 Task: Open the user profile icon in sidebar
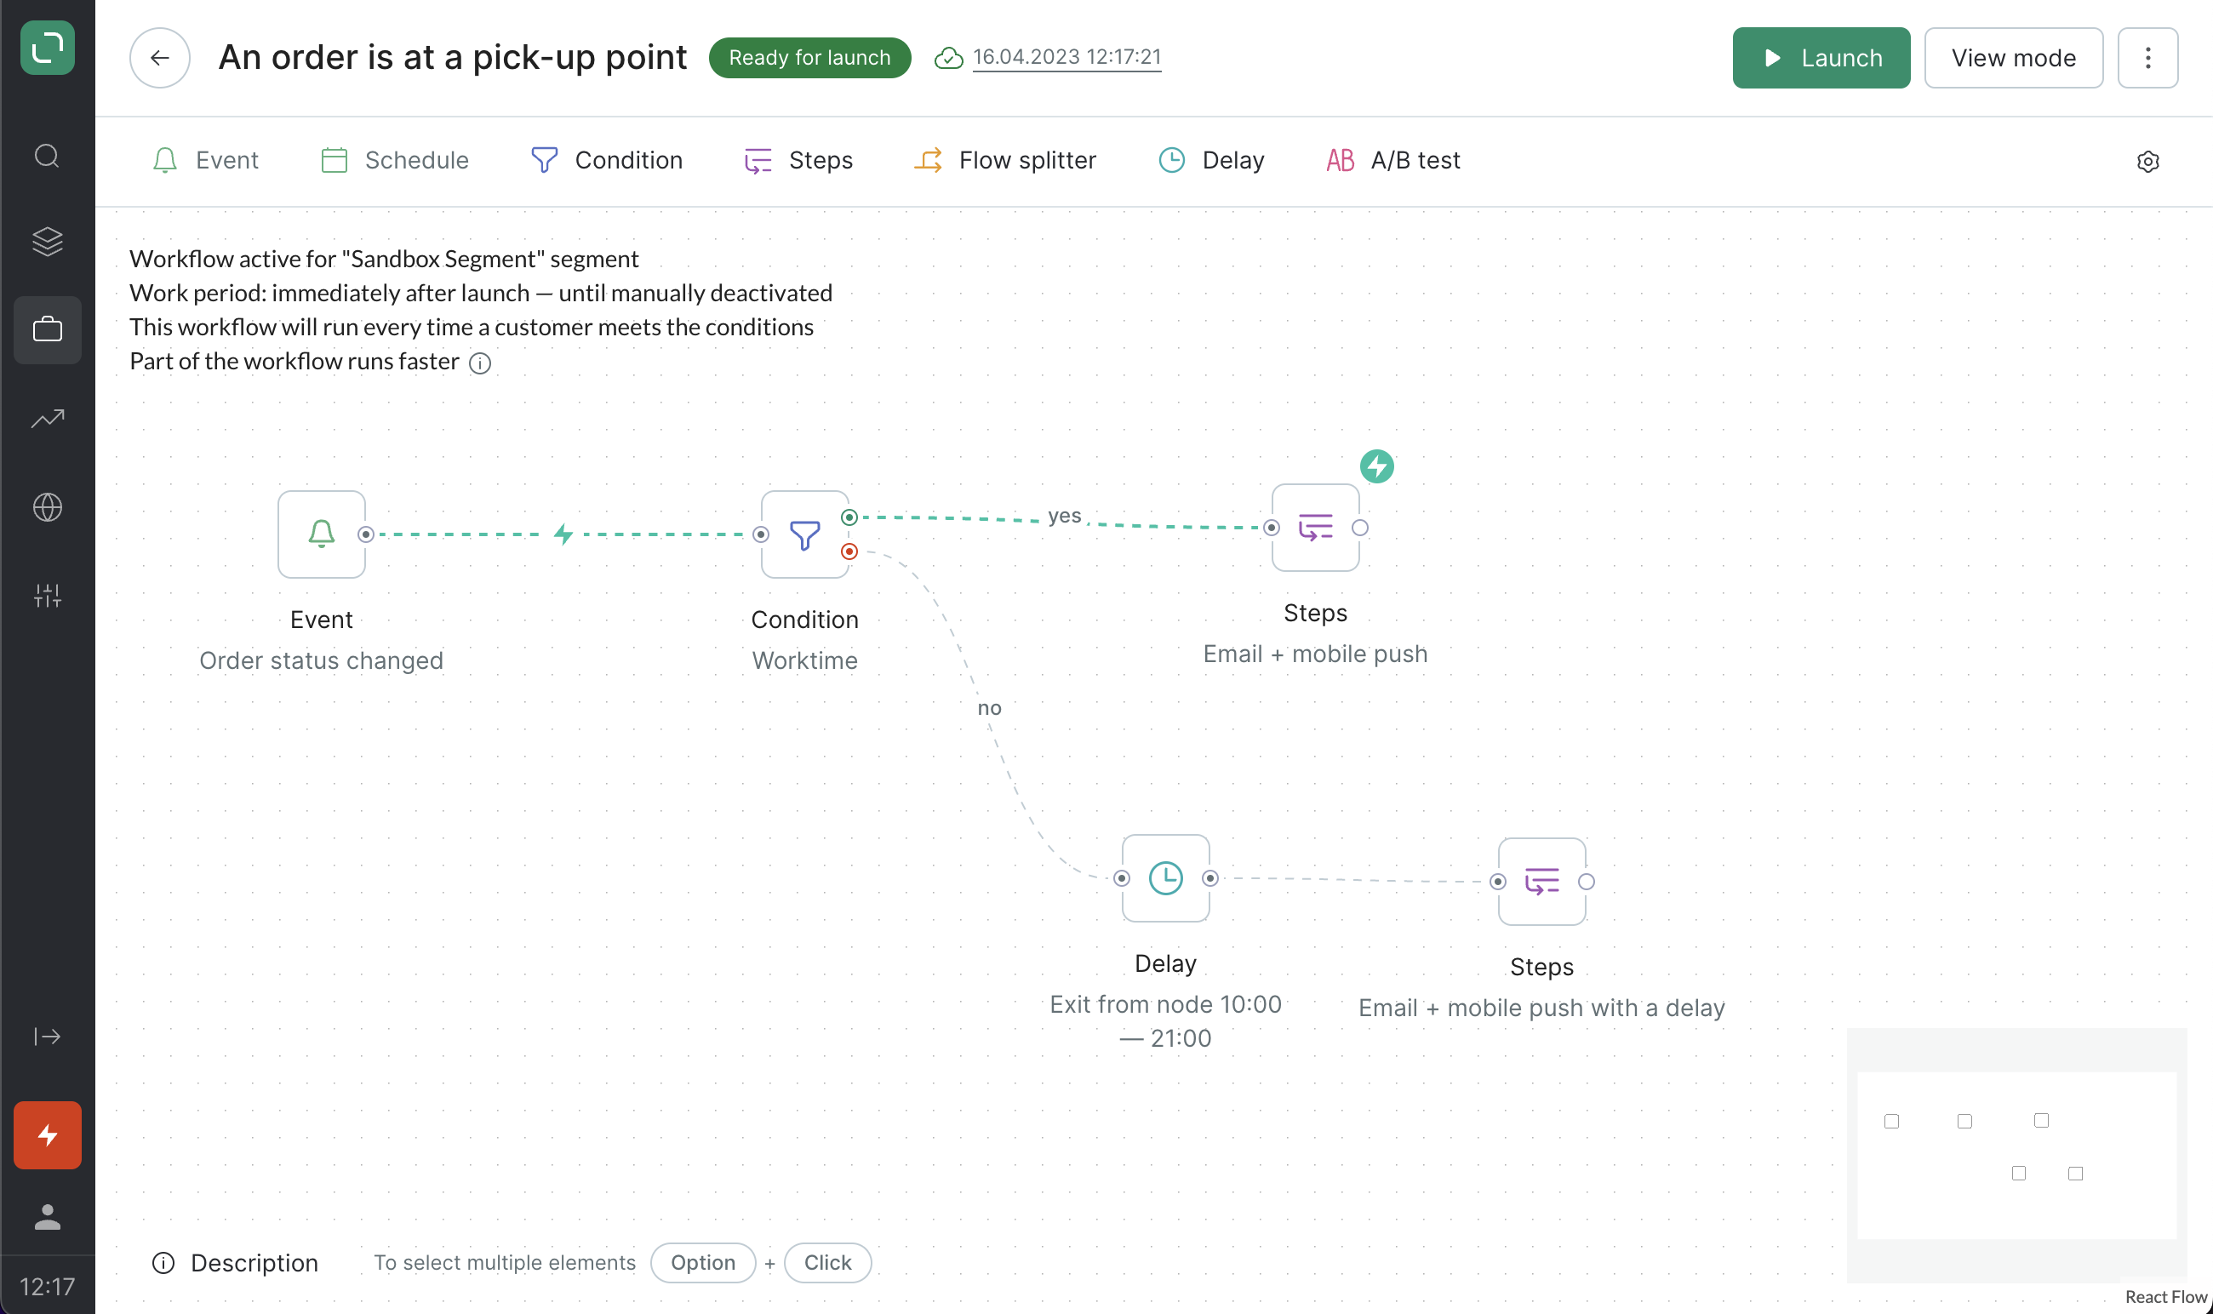tap(47, 1217)
